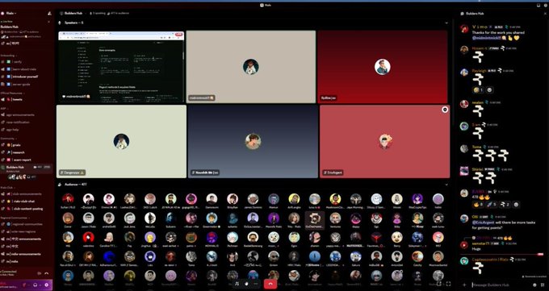This screenshot has width=549, height=291.
Task: Click the plus attach icon beside message box
Action: point(464,285)
